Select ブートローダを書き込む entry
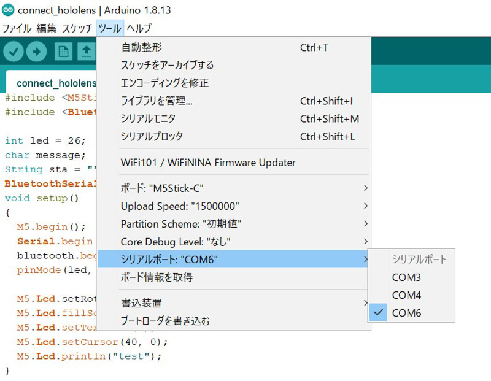 point(233,321)
